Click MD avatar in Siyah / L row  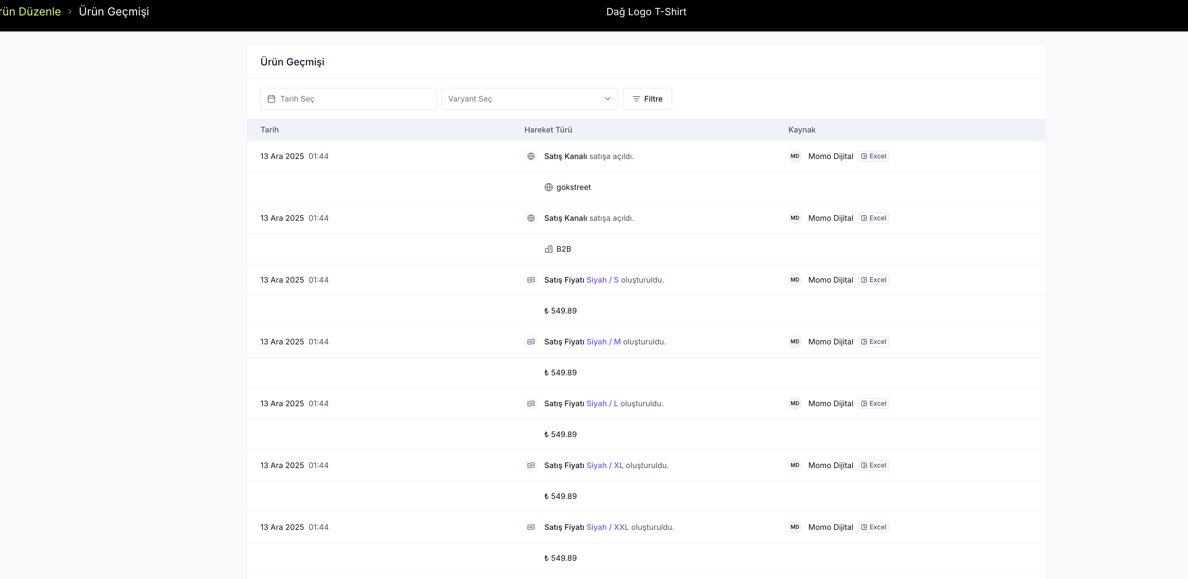point(794,403)
